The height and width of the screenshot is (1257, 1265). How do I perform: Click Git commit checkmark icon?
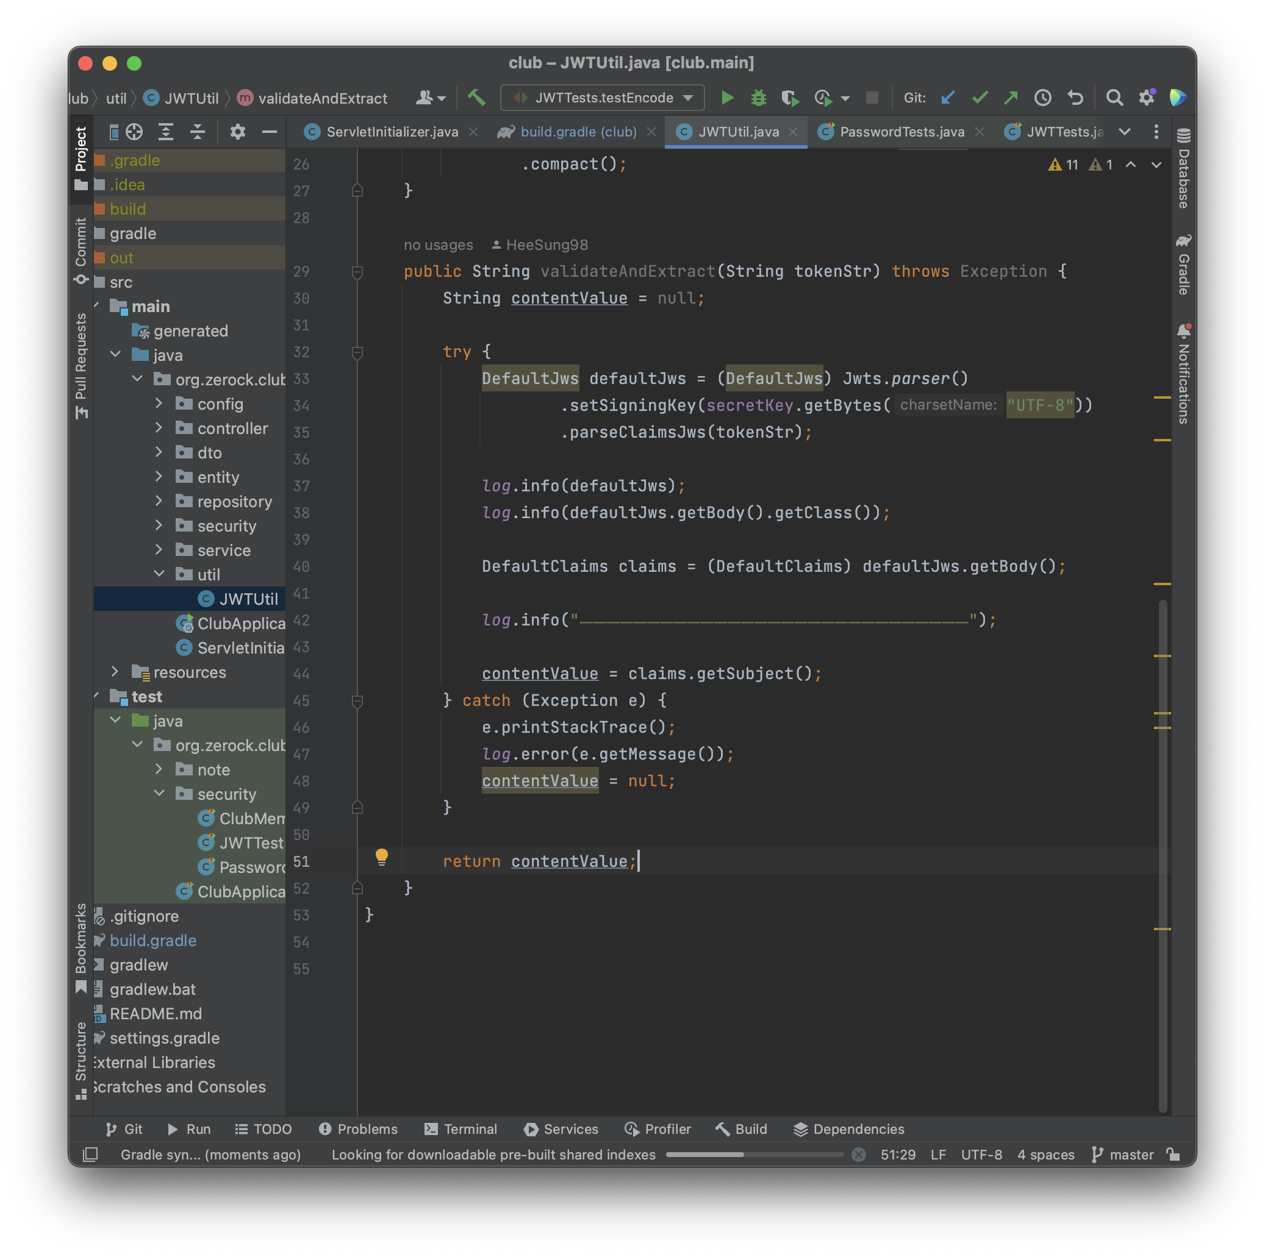coord(980,98)
